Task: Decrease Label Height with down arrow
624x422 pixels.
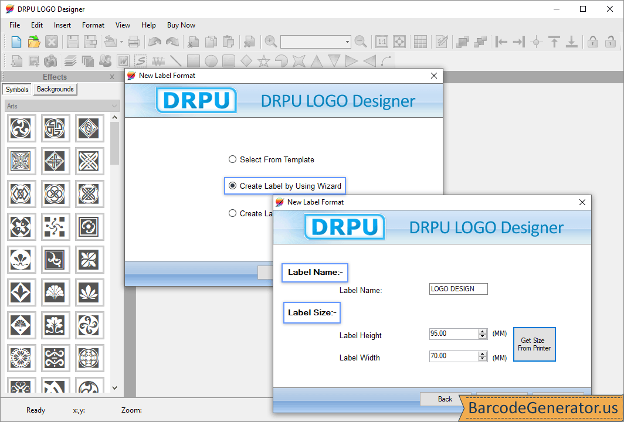Action: tap(483, 336)
